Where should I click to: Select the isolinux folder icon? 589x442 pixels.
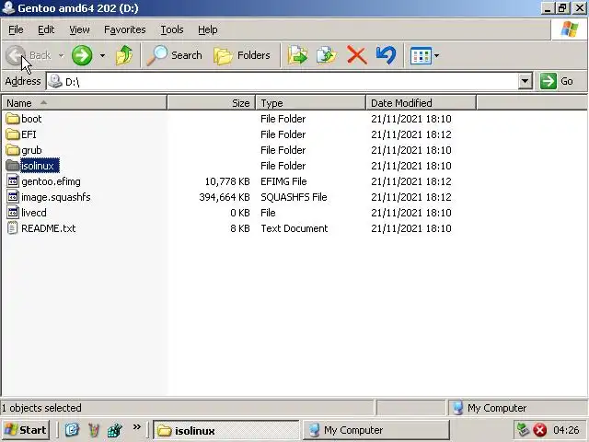click(13, 166)
